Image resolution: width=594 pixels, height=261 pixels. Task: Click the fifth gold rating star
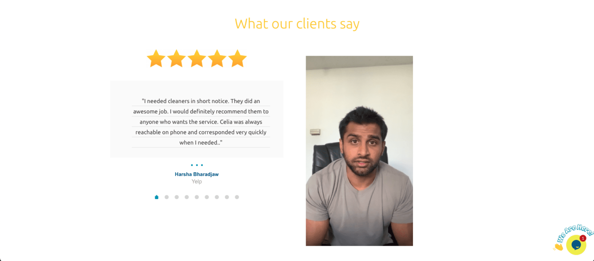(x=237, y=59)
